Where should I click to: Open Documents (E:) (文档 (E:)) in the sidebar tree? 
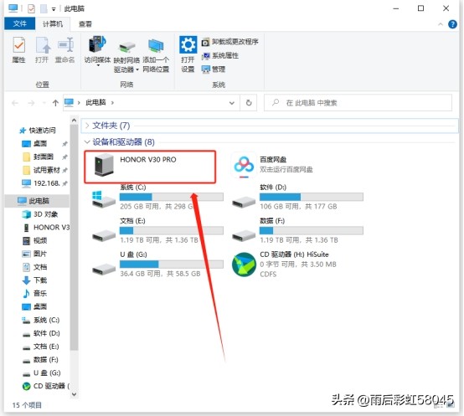point(41,347)
